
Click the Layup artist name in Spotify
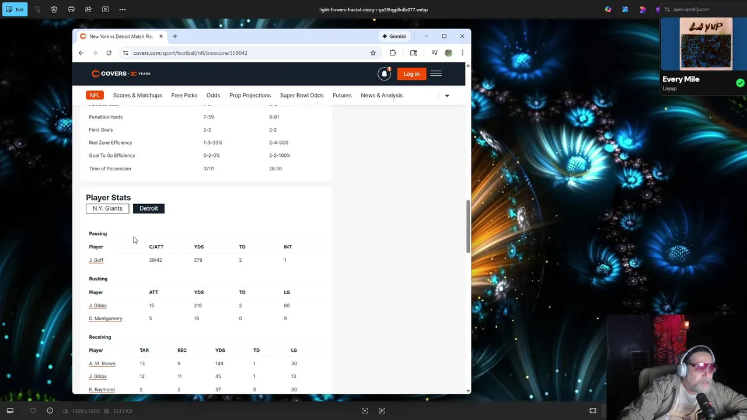669,89
